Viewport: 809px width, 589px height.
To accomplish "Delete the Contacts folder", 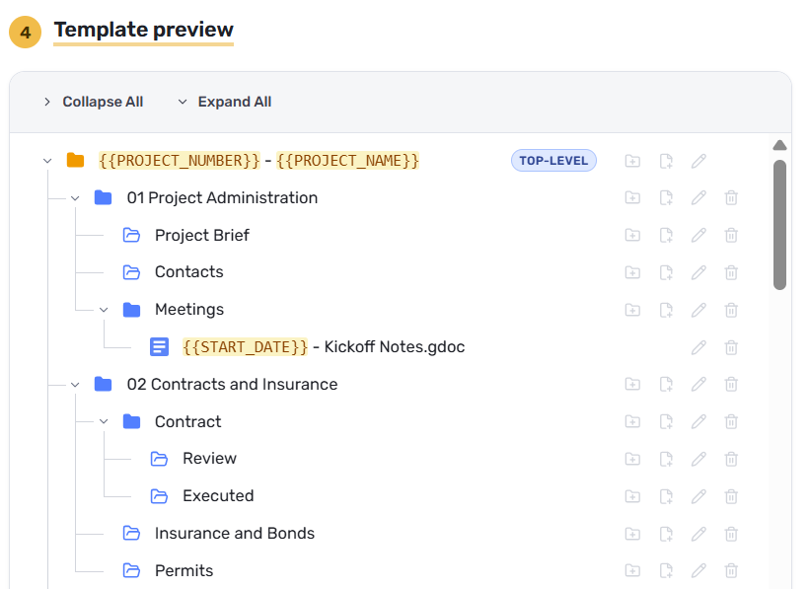I will point(731,272).
